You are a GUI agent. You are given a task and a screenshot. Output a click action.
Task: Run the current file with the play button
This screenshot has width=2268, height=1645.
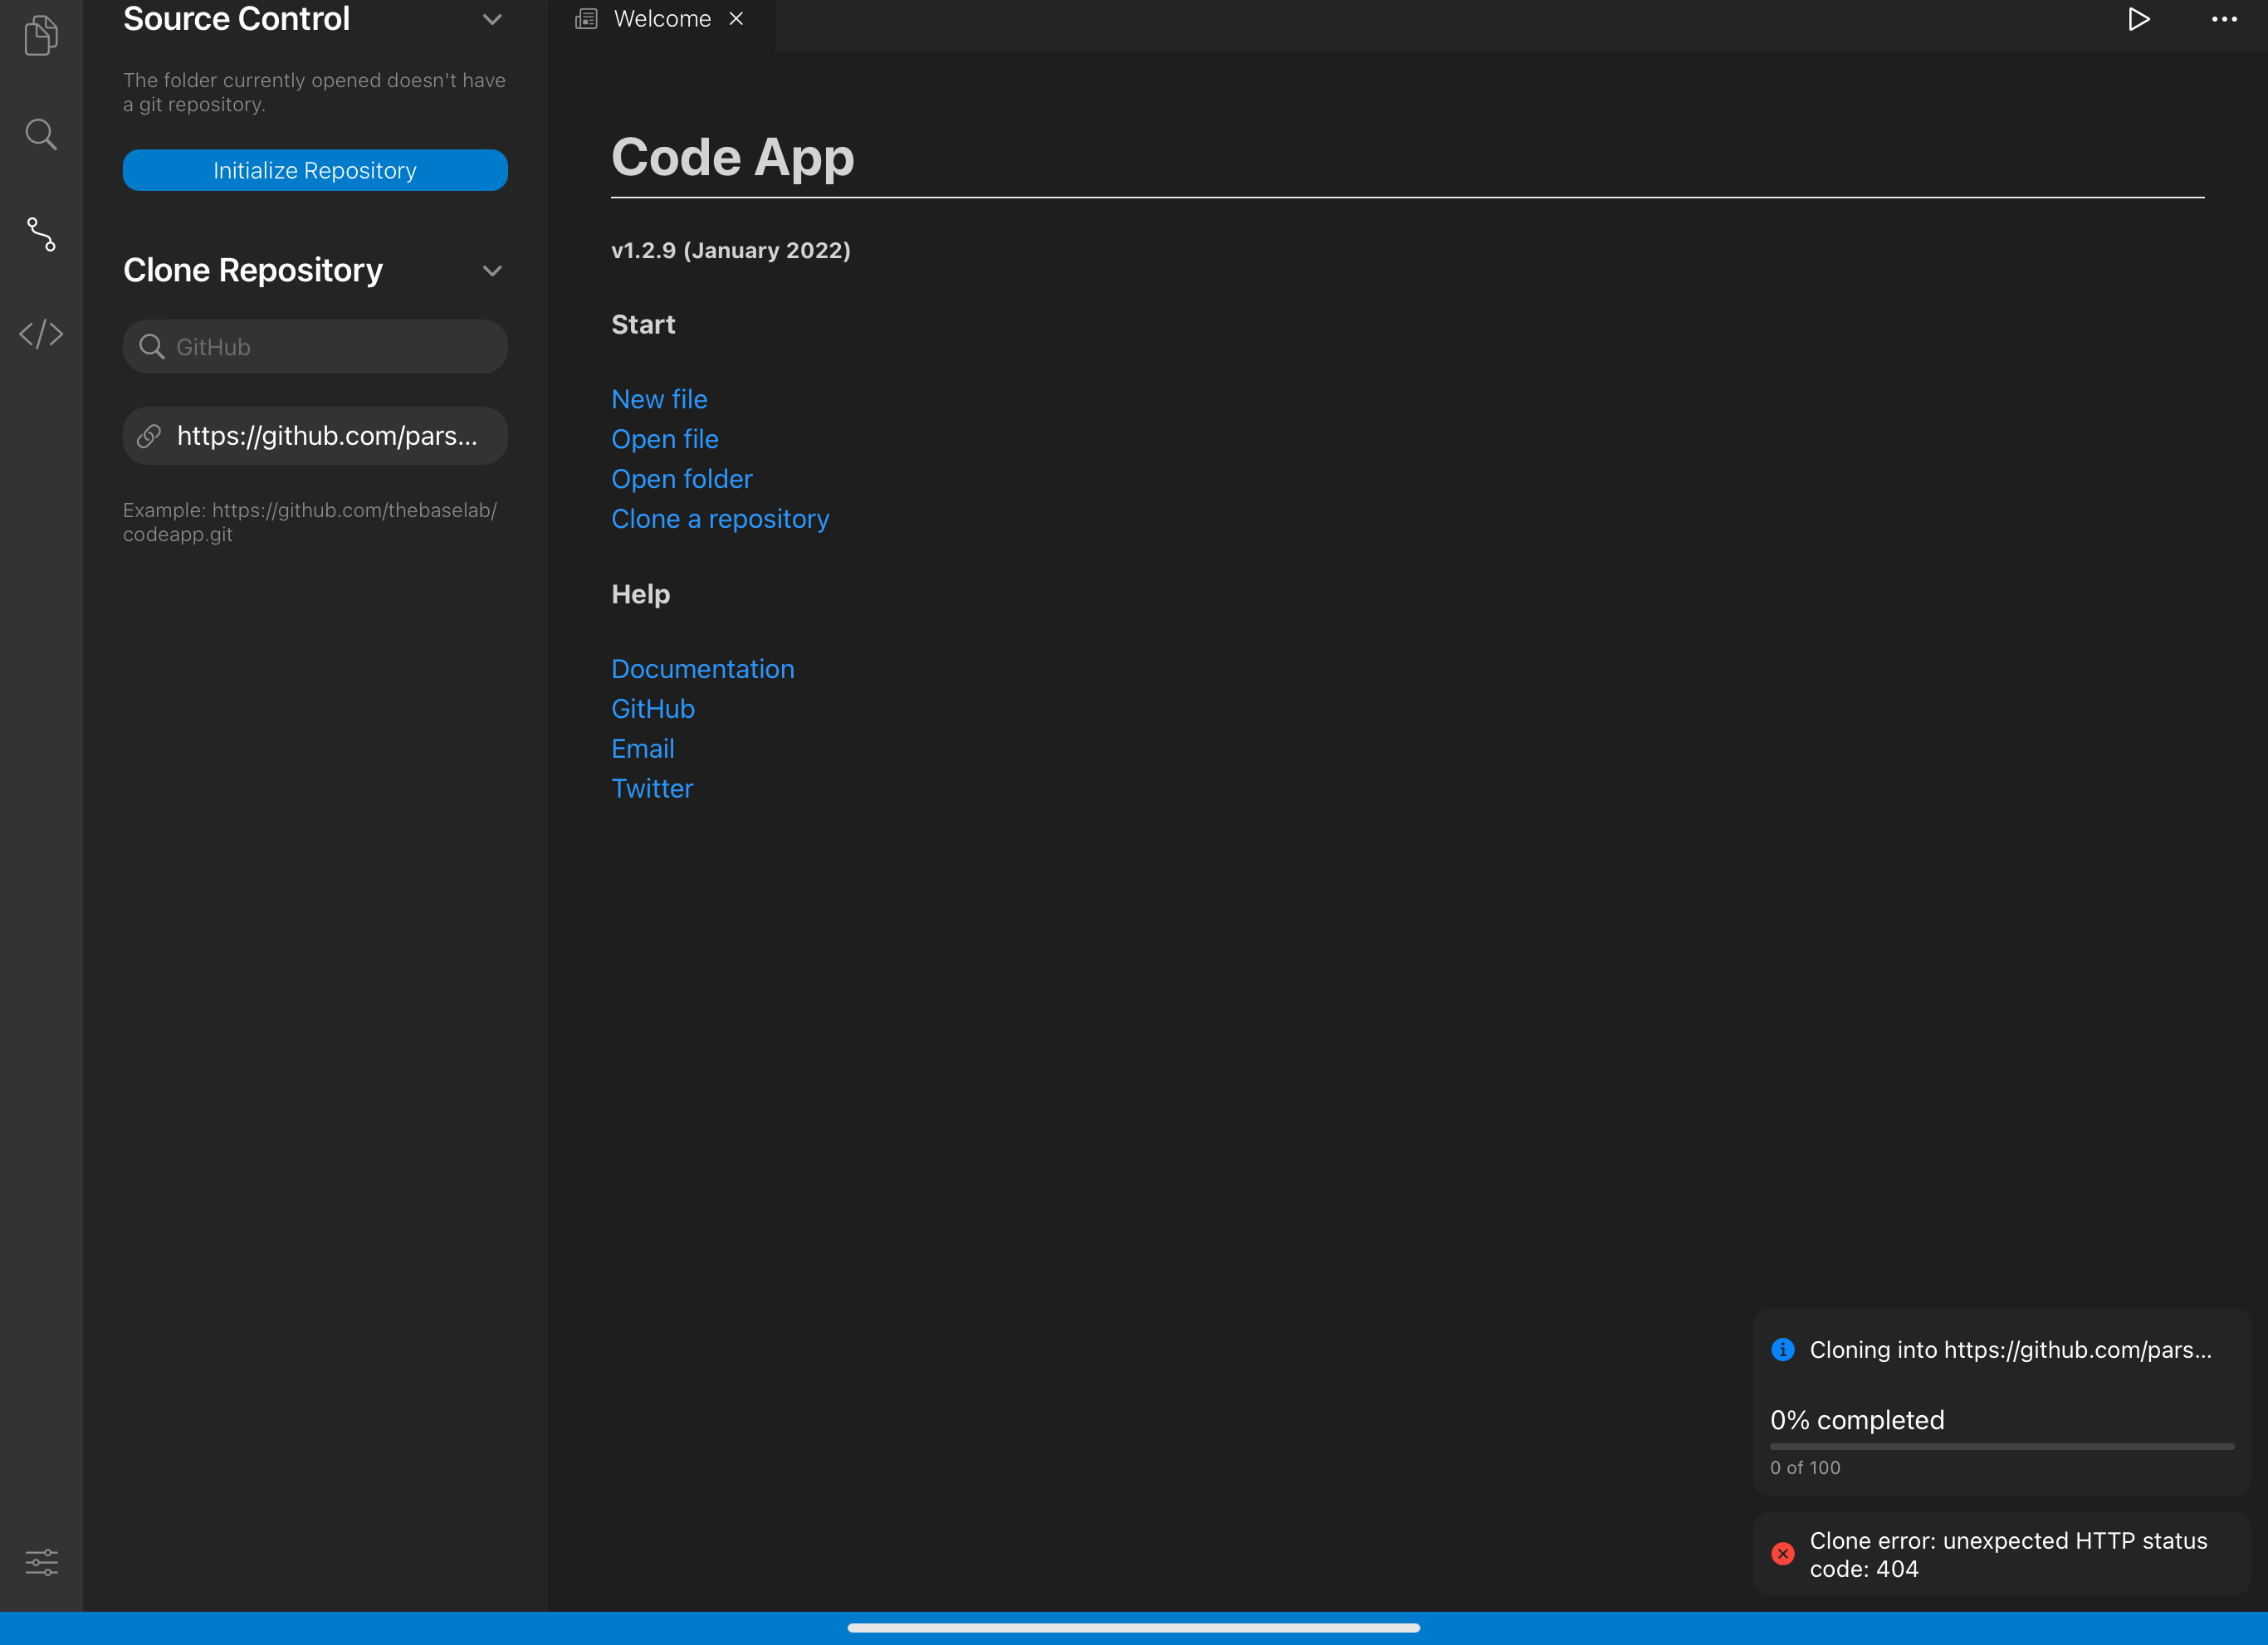[2140, 19]
